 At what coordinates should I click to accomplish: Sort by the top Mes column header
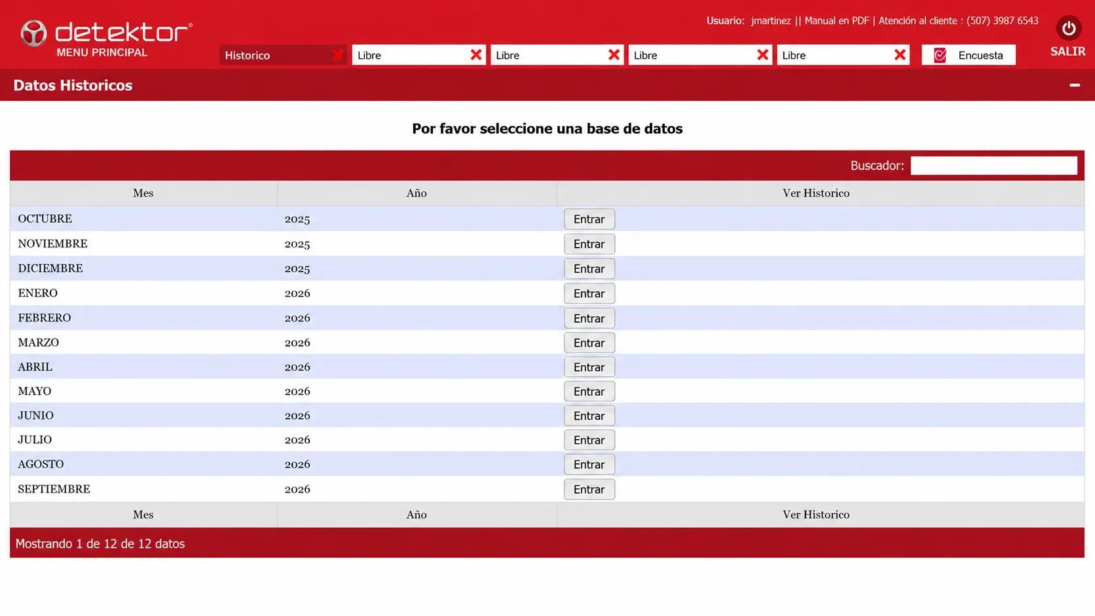tap(143, 193)
